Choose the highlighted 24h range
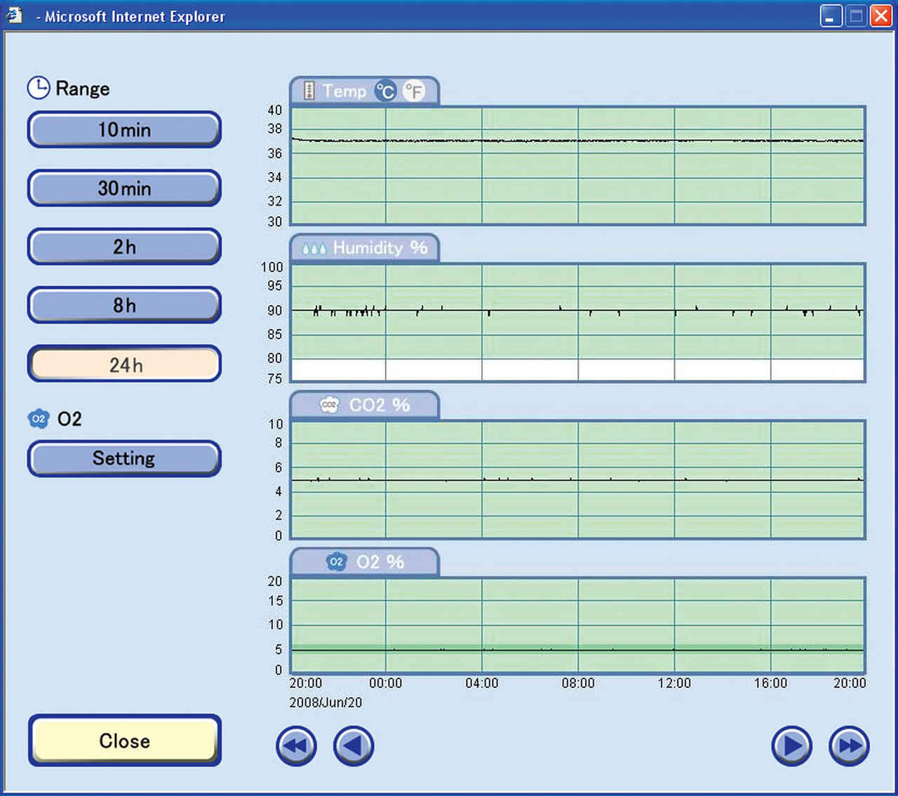This screenshot has height=796, width=898. [x=124, y=364]
